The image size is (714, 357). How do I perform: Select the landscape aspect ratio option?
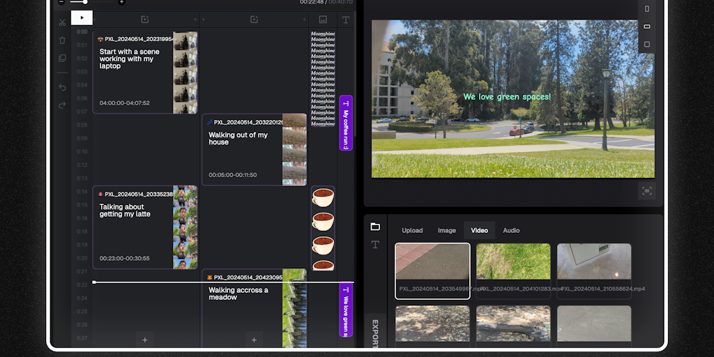coord(647,26)
